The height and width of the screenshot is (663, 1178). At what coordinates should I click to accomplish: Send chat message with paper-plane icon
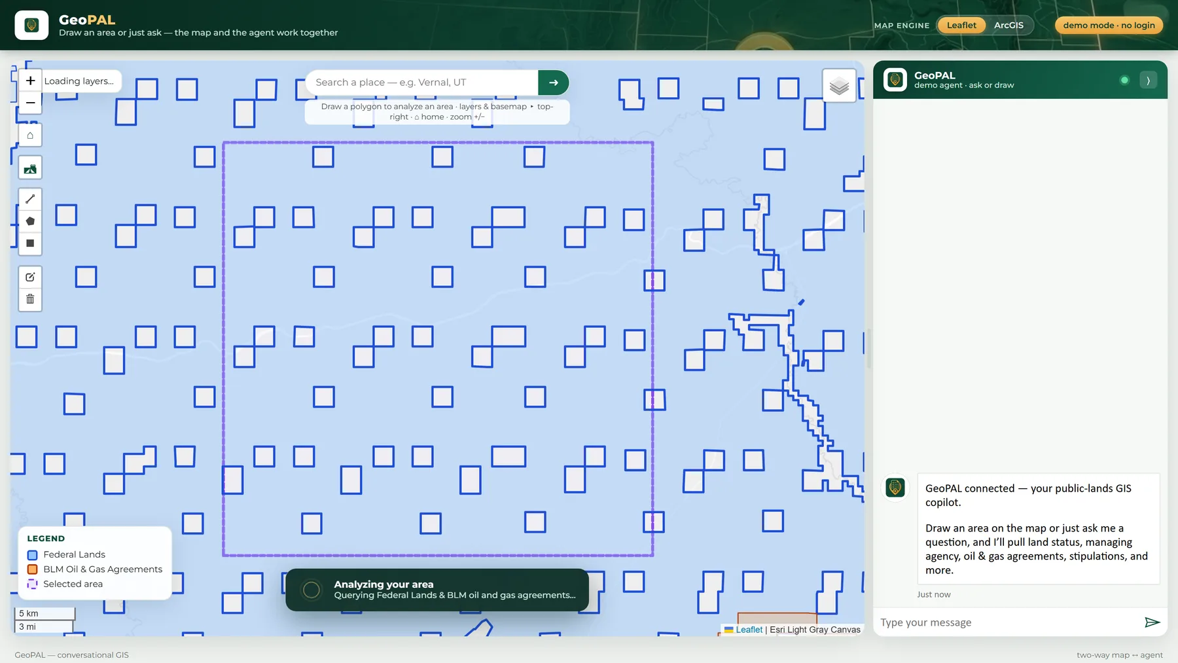pyautogui.click(x=1152, y=622)
